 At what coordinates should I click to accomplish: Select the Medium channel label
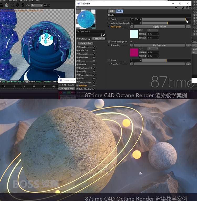[83, 85]
